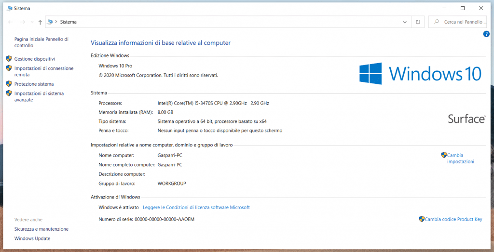Viewport: 494px width, 252px height.
Task: Open help via blue question mark icon
Action: (486, 34)
